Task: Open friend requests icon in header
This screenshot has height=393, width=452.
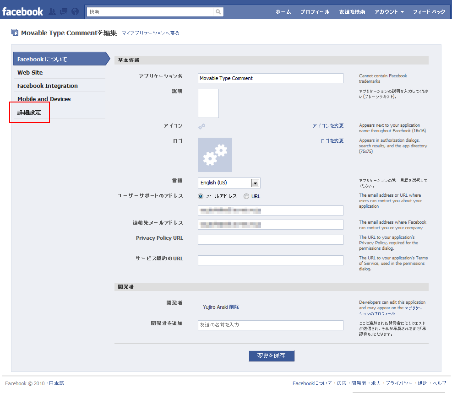Action: 52,11
